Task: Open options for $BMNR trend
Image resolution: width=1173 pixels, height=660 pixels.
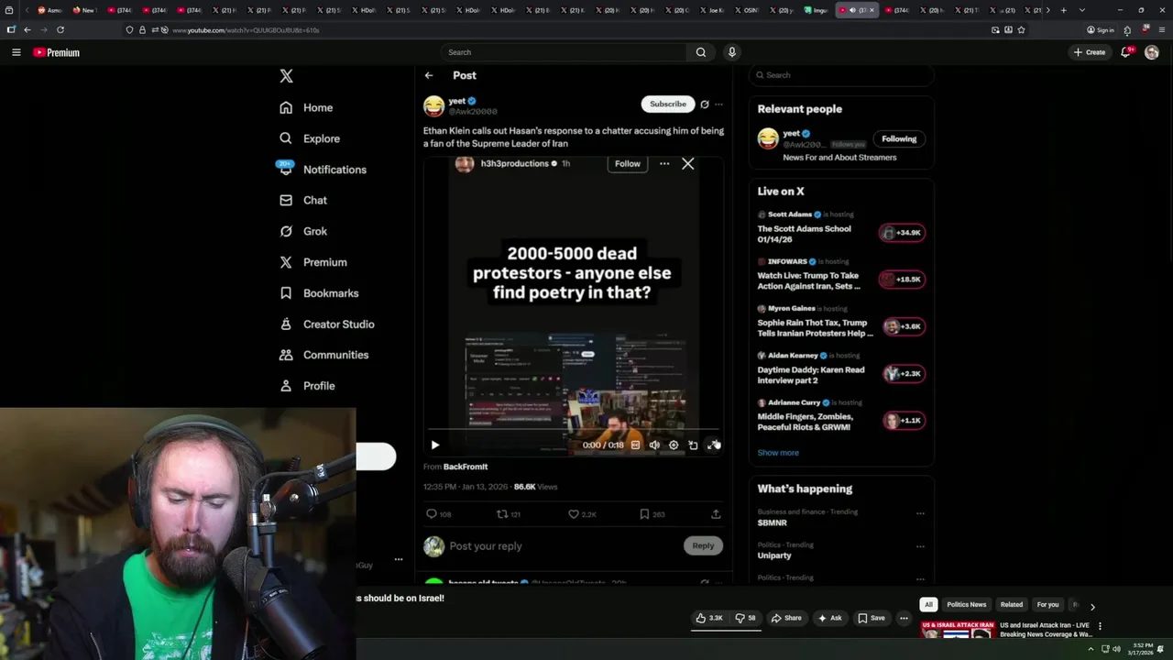Action: tap(920, 512)
